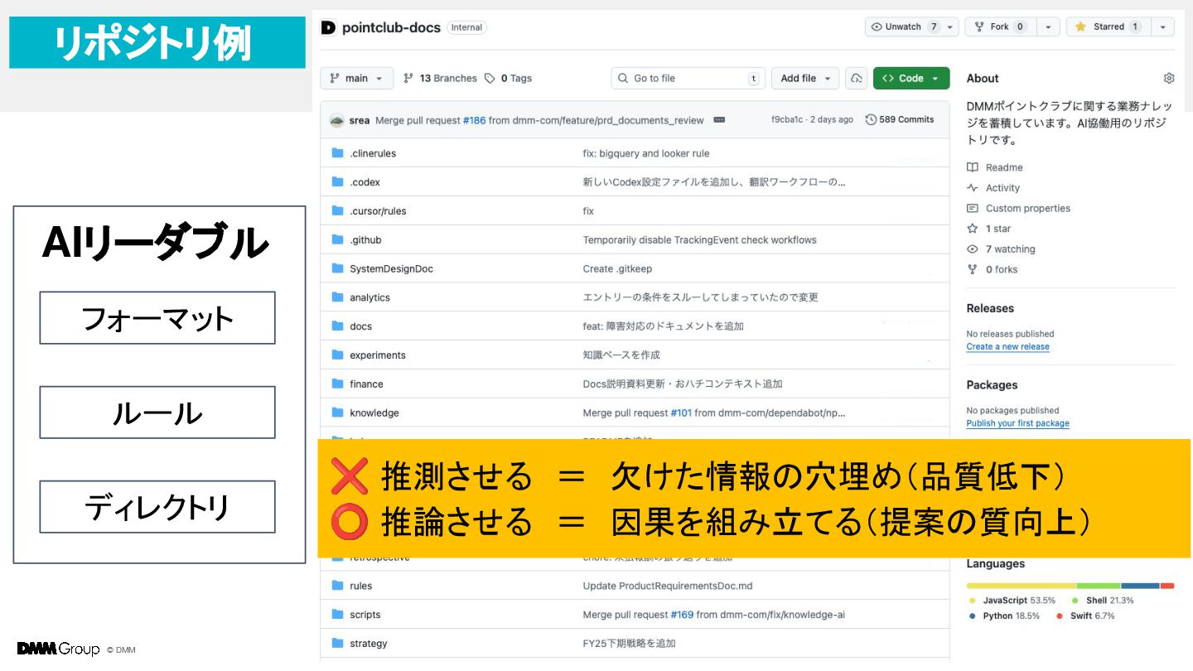Open pull request #186 link
The height and width of the screenshot is (671, 1193).
[474, 120]
